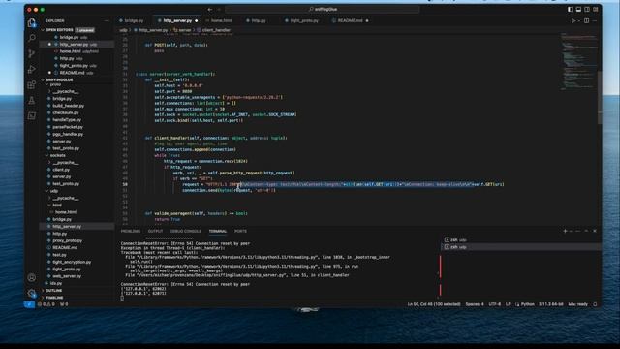Switch to the http.py editor tab
Viewport: 620px width, 349px height.
pyautogui.click(x=259, y=20)
